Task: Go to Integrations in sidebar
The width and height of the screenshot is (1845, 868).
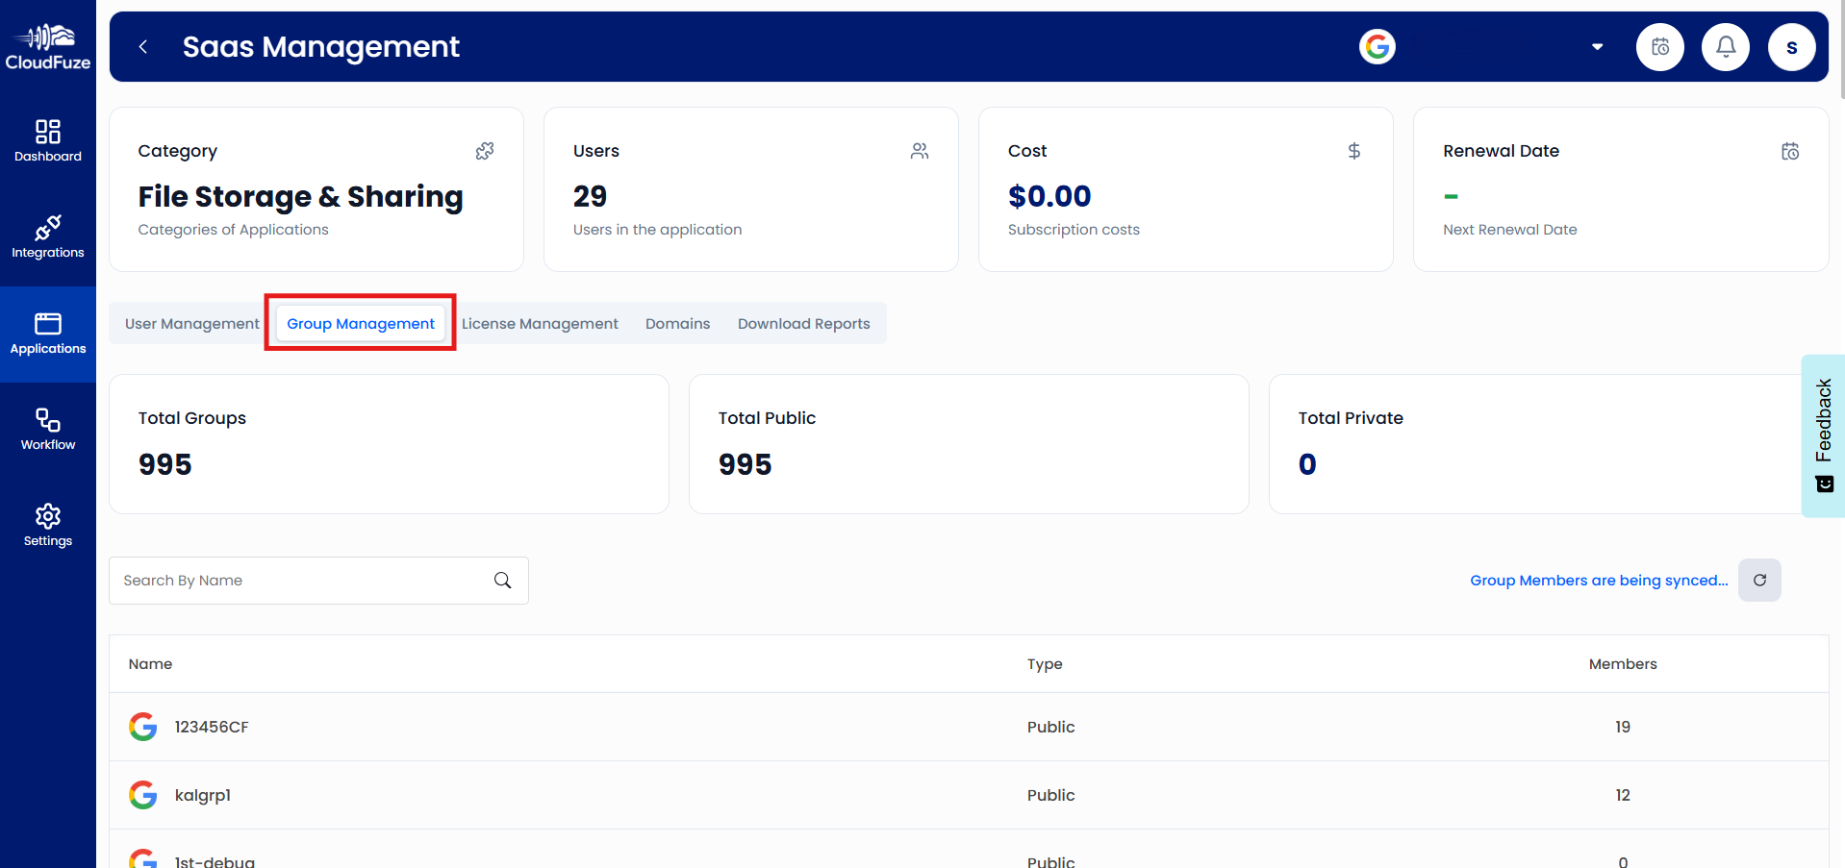Action: point(48,236)
